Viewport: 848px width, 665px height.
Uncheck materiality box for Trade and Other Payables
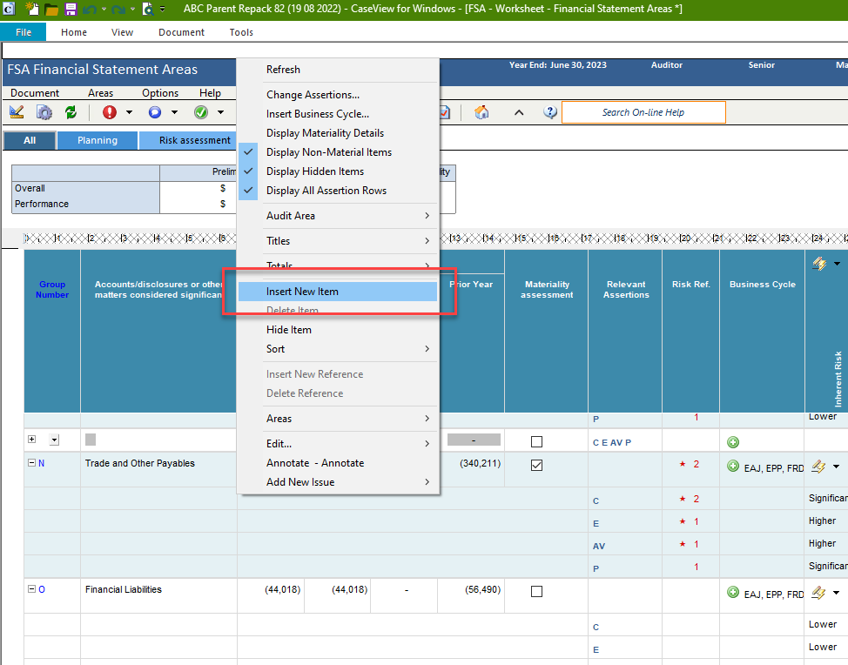pyautogui.click(x=536, y=465)
